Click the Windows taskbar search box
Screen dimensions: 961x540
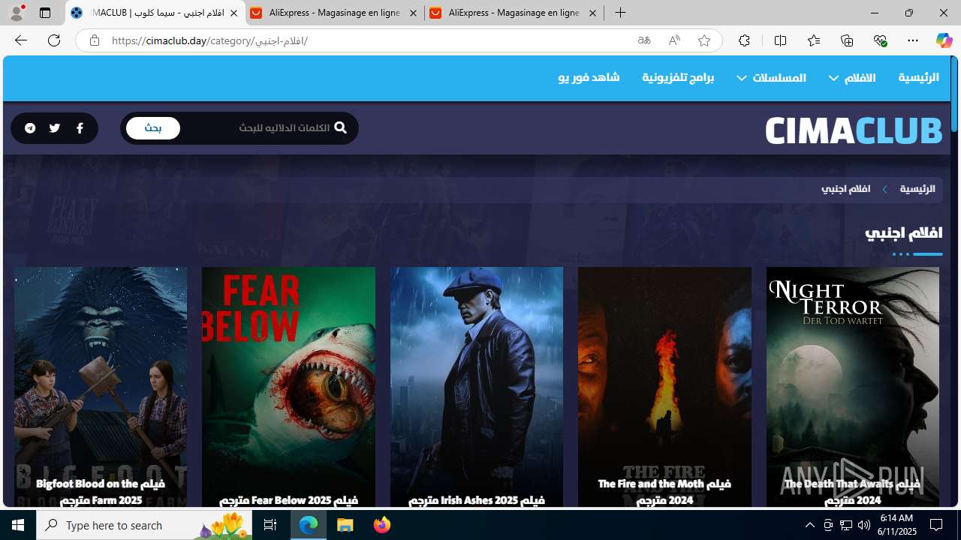(143, 525)
